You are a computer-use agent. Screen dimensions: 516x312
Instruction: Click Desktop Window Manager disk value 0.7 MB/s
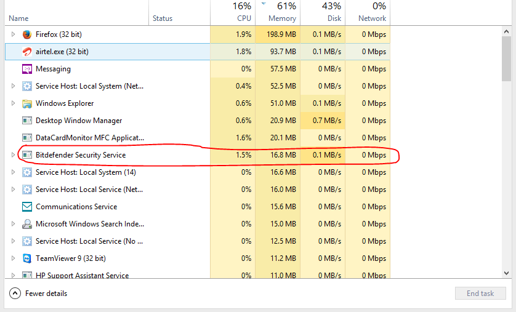point(327,121)
